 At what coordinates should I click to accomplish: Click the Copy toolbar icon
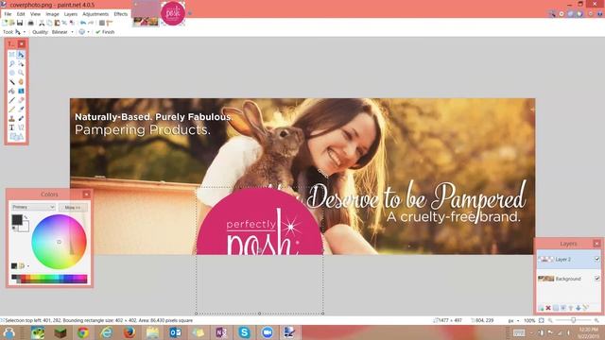pos(49,23)
